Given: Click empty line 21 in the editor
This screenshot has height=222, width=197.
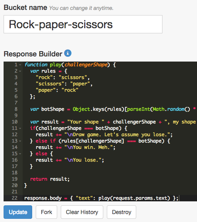Looking at the screenshot, I should (x=110, y=192).
